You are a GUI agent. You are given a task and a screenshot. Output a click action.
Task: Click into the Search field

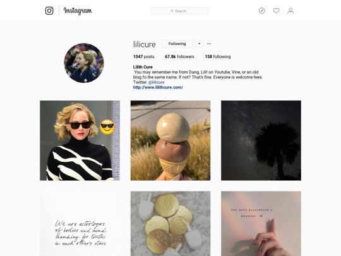[x=180, y=11]
